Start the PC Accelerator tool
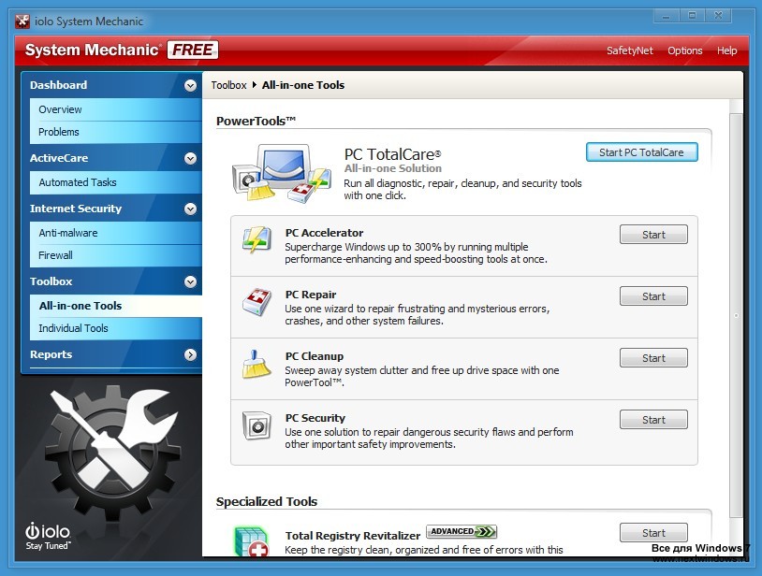Viewport: 762px width, 576px height. 653,235
